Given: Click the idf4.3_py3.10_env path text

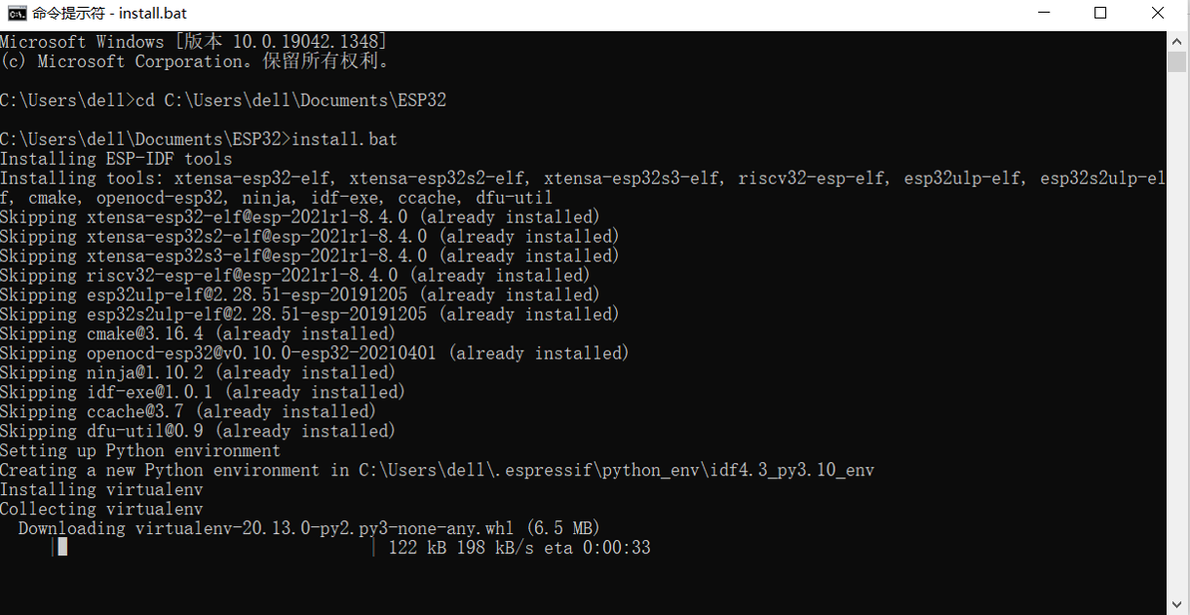Looking at the screenshot, I should tap(792, 471).
